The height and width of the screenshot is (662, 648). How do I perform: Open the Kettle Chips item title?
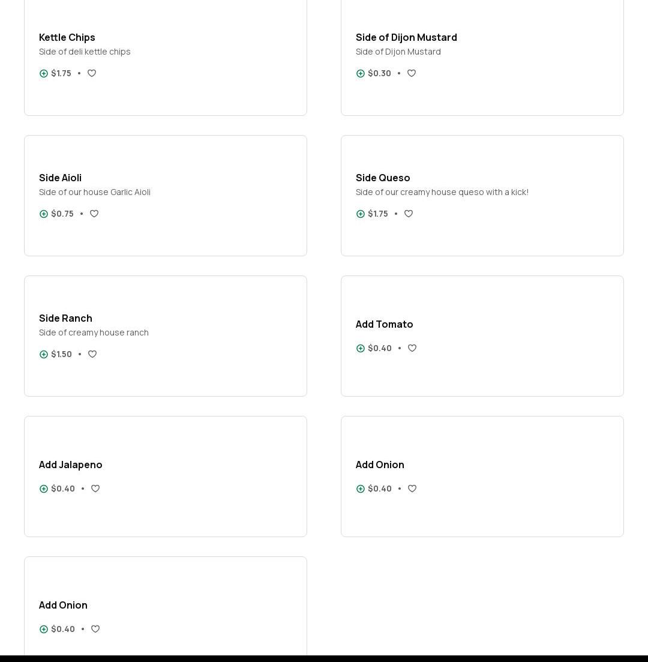pyautogui.click(x=67, y=37)
